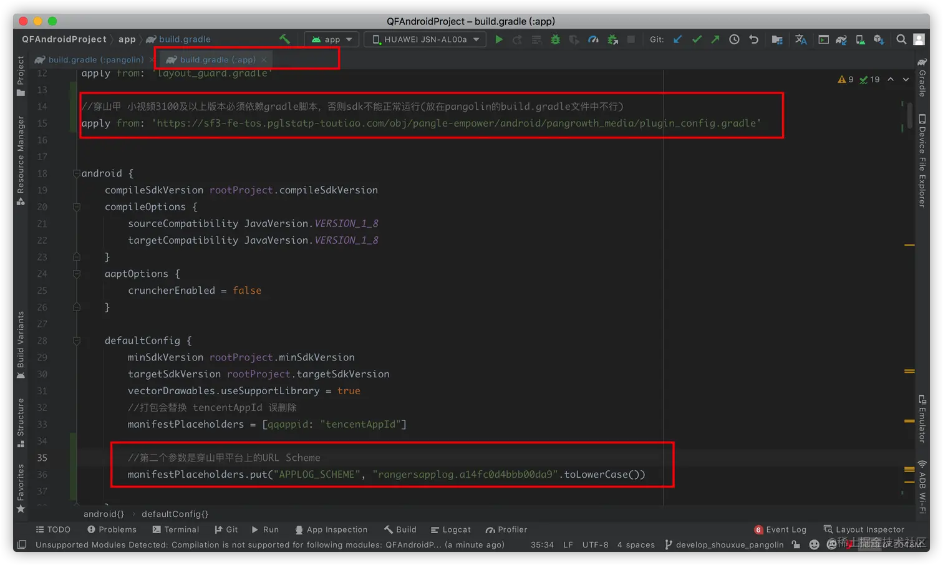Collapse the defaultConfig block fold marker

(77, 340)
